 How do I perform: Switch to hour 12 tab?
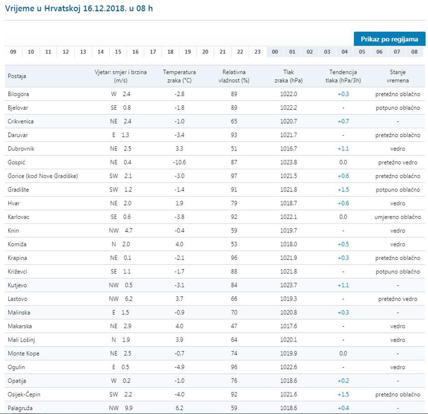point(66,52)
